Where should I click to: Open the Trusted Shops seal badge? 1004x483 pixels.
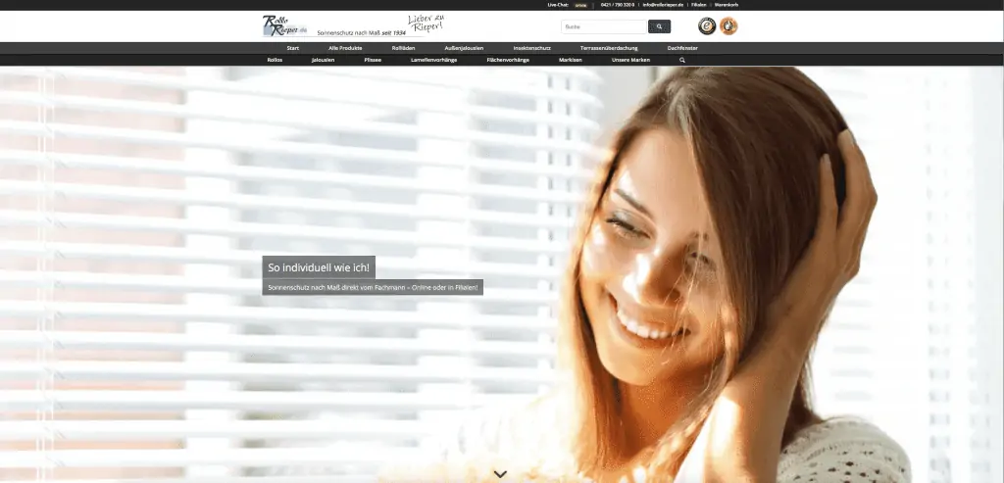(706, 26)
